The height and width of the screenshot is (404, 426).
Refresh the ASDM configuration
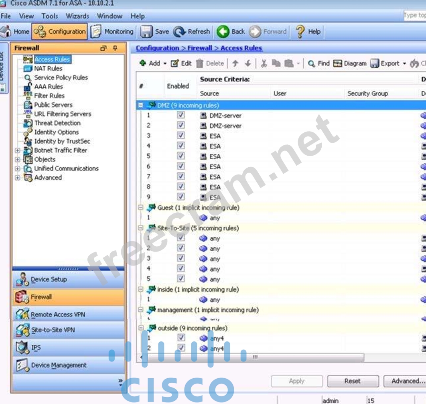click(179, 32)
